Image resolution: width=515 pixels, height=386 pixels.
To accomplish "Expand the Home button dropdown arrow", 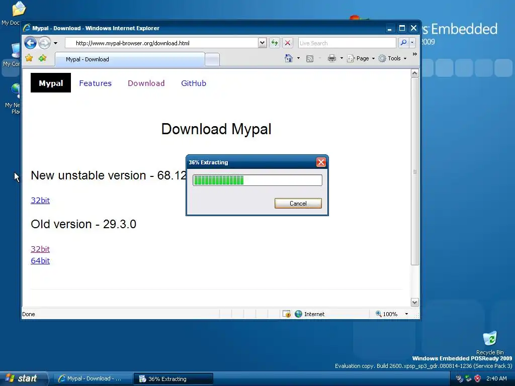I will (298, 58).
